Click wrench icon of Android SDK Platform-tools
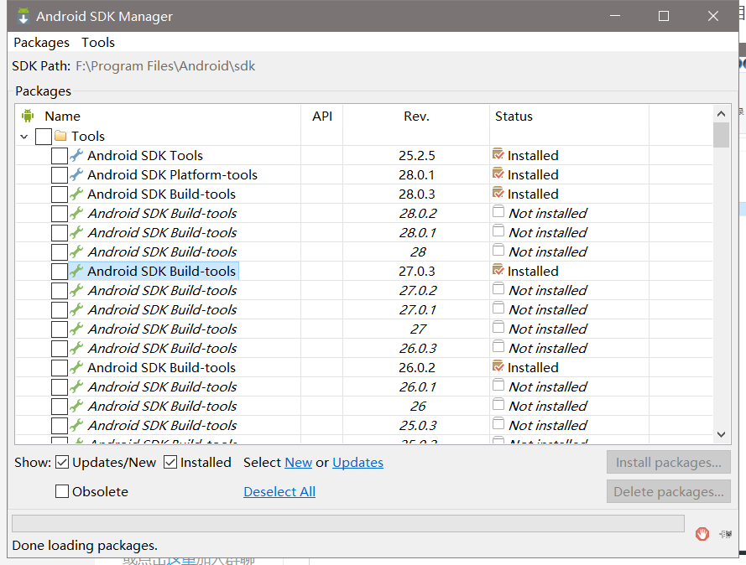Image resolution: width=746 pixels, height=565 pixels. point(76,175)
